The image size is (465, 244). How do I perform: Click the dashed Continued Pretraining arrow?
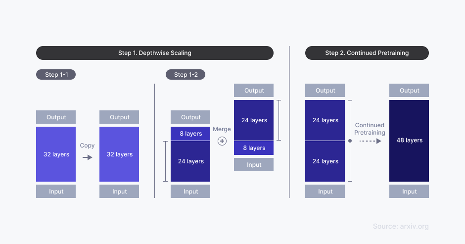[370, 141]
